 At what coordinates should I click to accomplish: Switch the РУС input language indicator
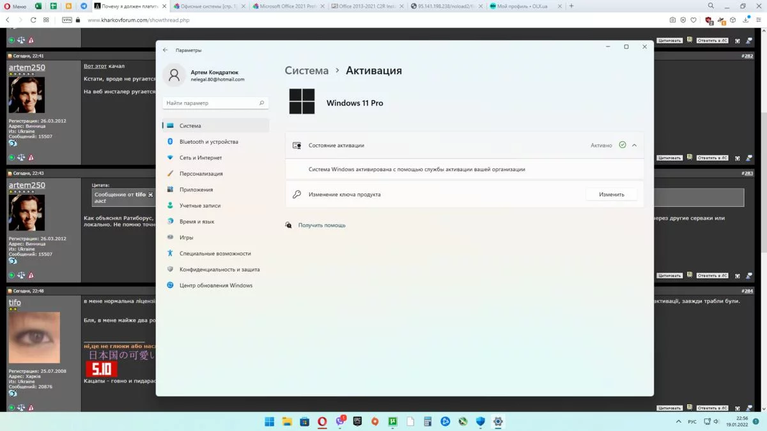(x=692, y=422)
